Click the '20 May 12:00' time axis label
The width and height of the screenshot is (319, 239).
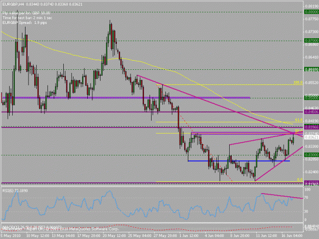[x=114, y=235]
